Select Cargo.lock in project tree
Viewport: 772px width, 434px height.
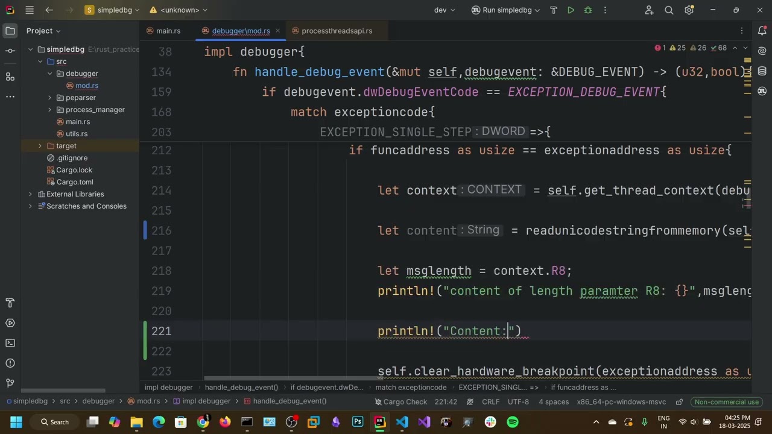tap(74, 170)
